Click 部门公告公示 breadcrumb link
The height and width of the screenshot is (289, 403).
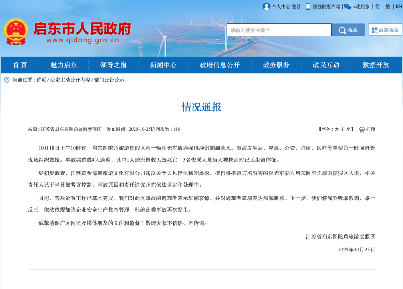[109, 80]
